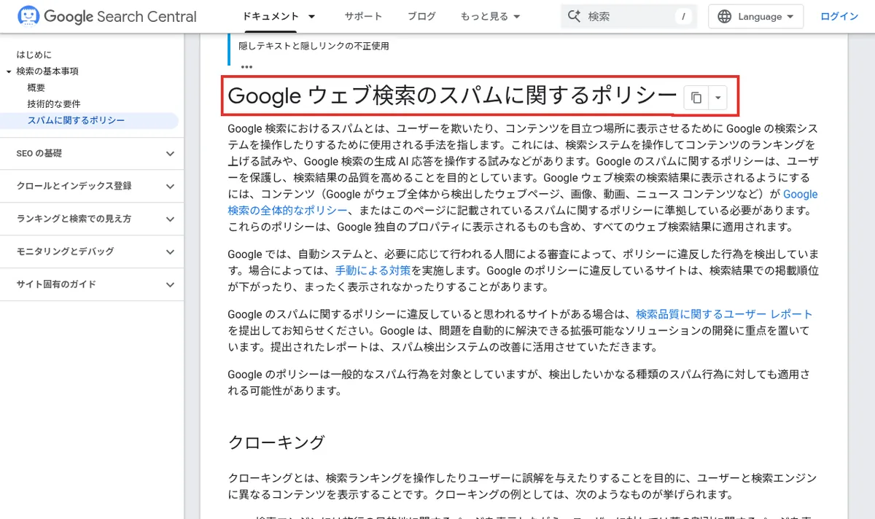Screen dimensions: 875x519
Task: Expand ランキングと検索での見え方 section
Action: coord(92,219)
